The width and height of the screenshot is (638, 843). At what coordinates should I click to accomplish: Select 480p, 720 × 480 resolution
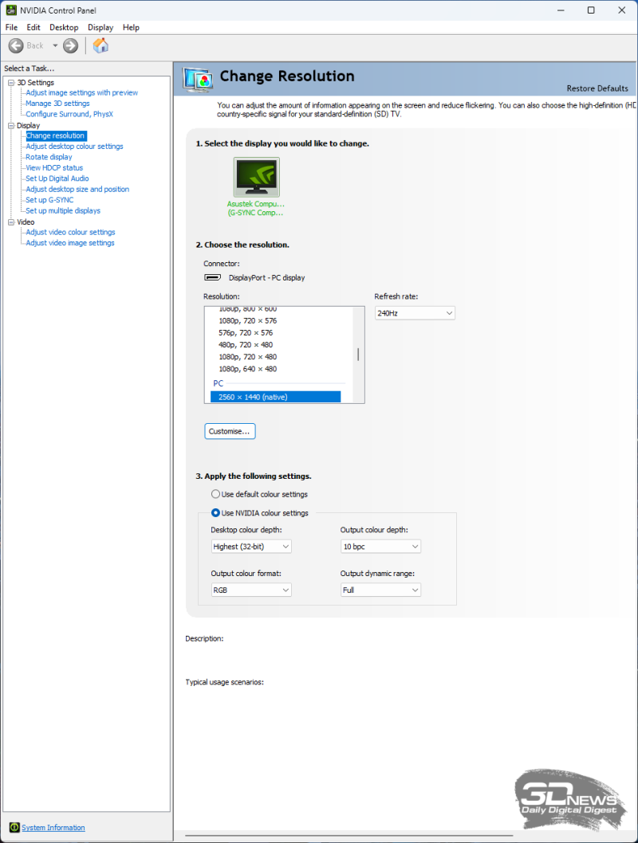point(246,345)
